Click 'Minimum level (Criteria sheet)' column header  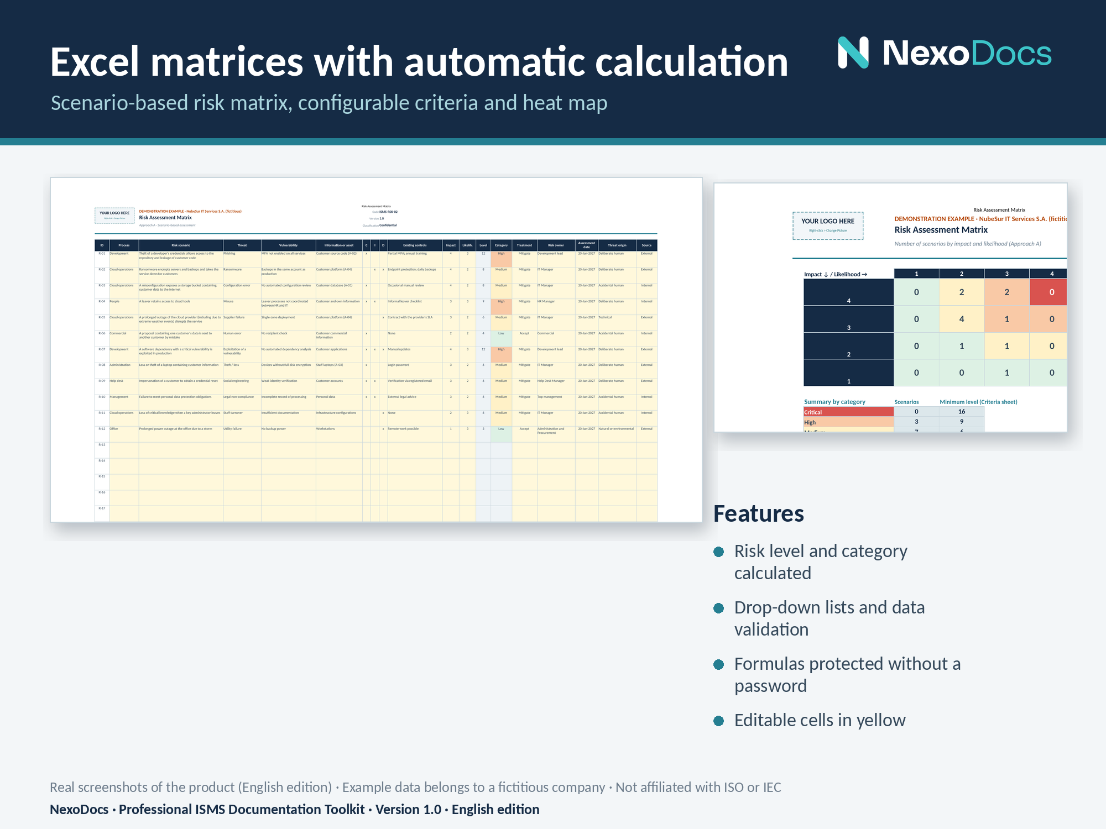(x=978, y=402)
